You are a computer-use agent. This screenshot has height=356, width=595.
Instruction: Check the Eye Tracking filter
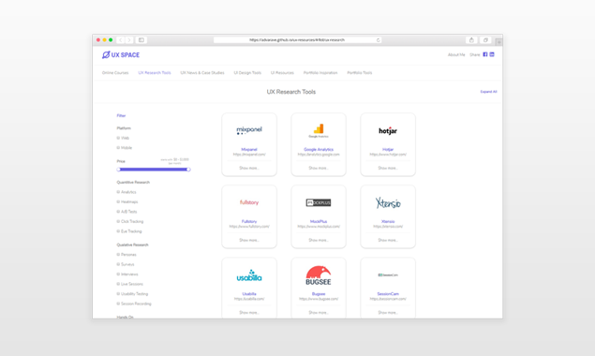point(118,231)
